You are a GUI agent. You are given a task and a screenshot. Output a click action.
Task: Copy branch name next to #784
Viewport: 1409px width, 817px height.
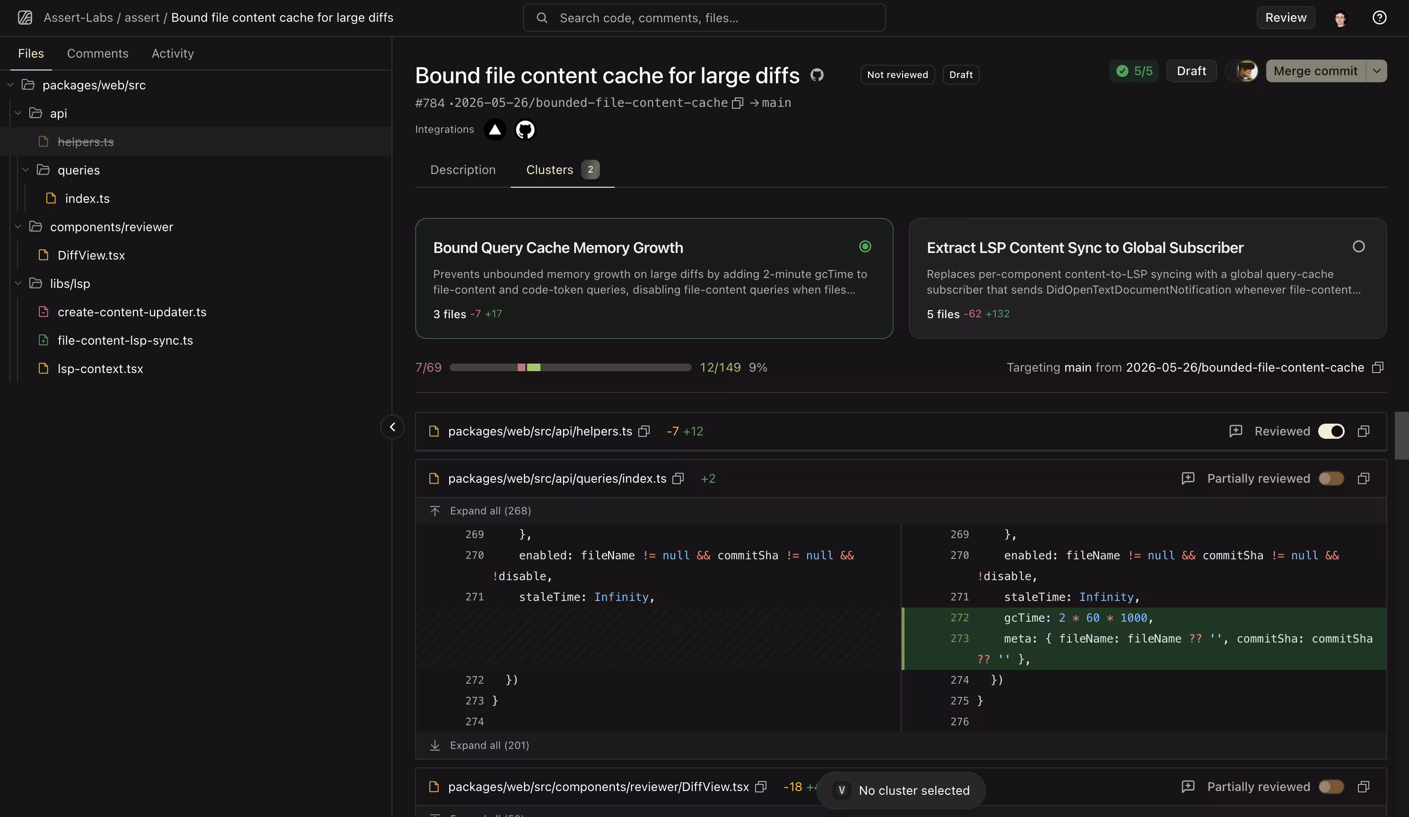click(738, 103)
